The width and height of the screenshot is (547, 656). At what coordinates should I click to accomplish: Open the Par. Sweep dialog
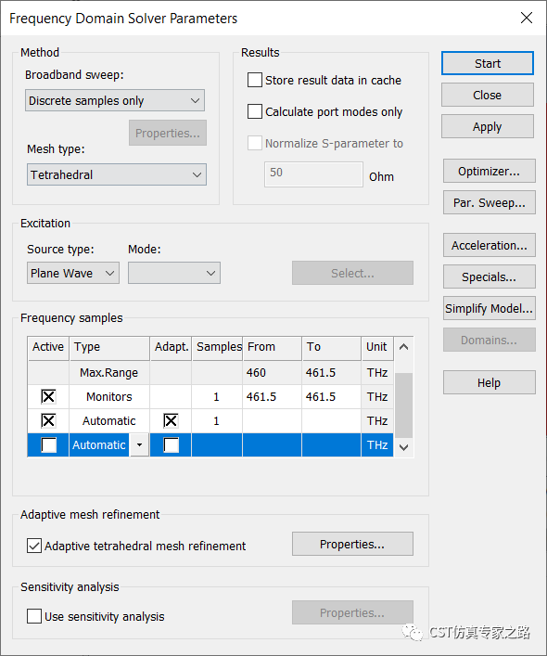tap(489, 202)
